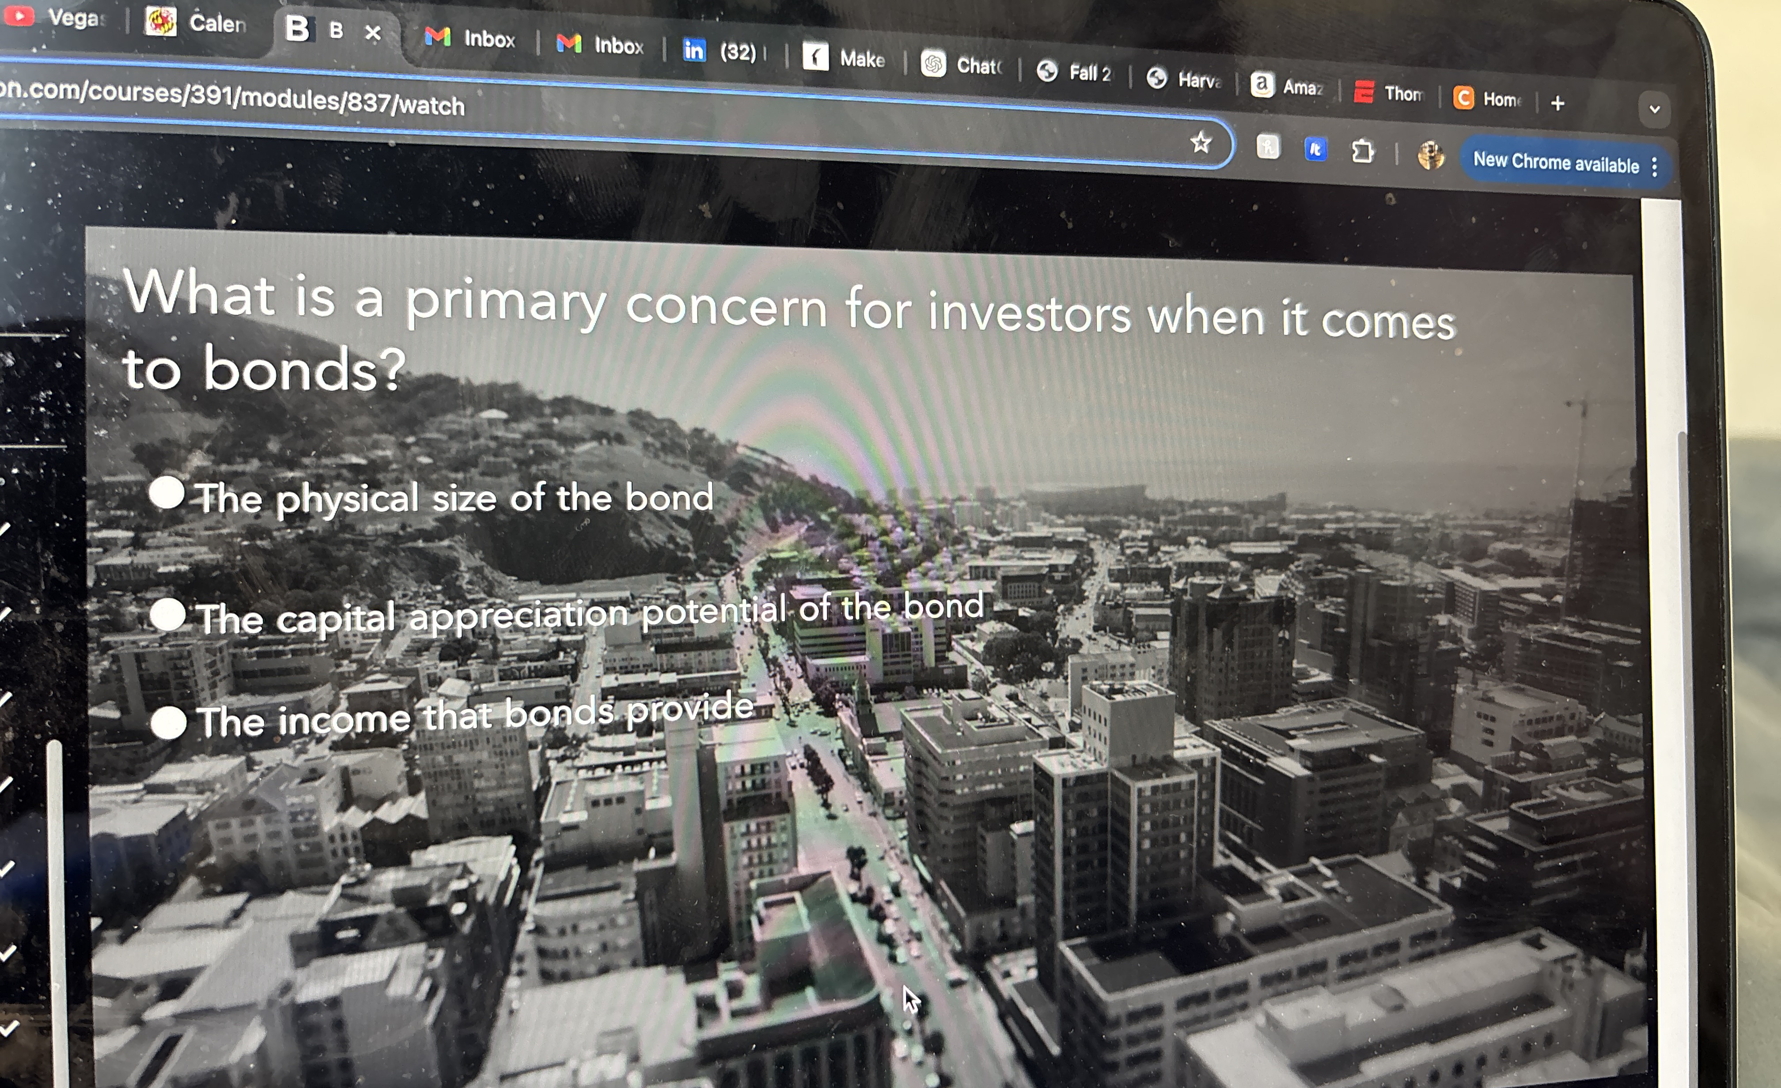The height and width of the screenshot is (1088, 1781).
Task: Switch to the second Gmail Inbox tab
Action: (600, 45)
